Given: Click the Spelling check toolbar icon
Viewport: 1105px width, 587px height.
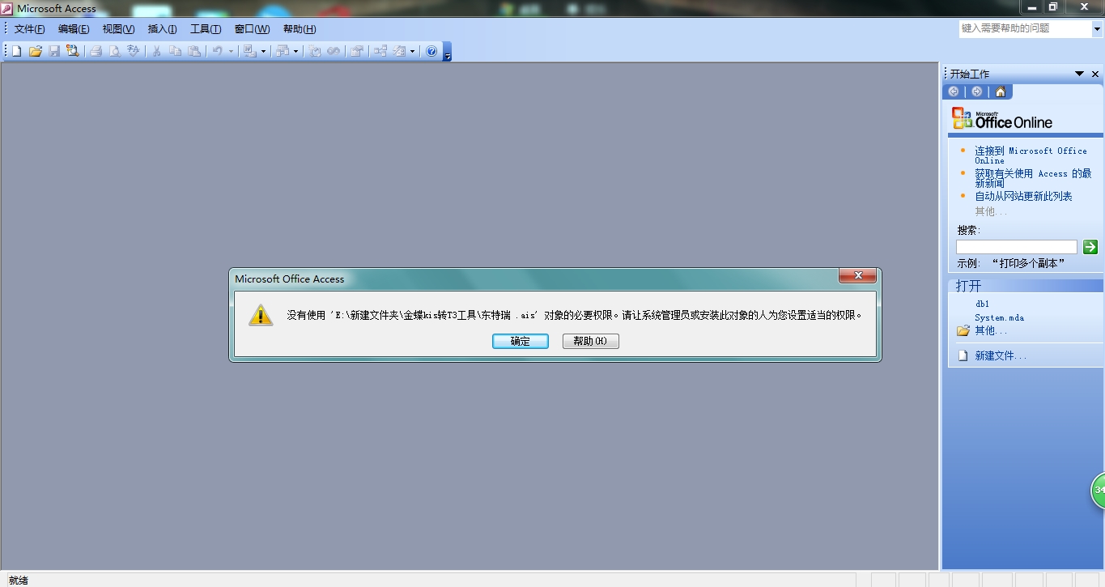Looking at the screenshot, I should (x=134, y=51).
